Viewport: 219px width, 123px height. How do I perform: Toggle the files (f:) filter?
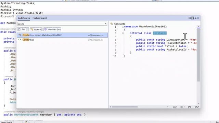pos(23,29)
